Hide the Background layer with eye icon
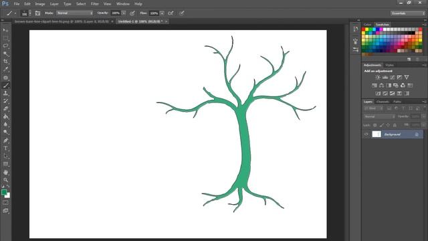 [366, 134]
